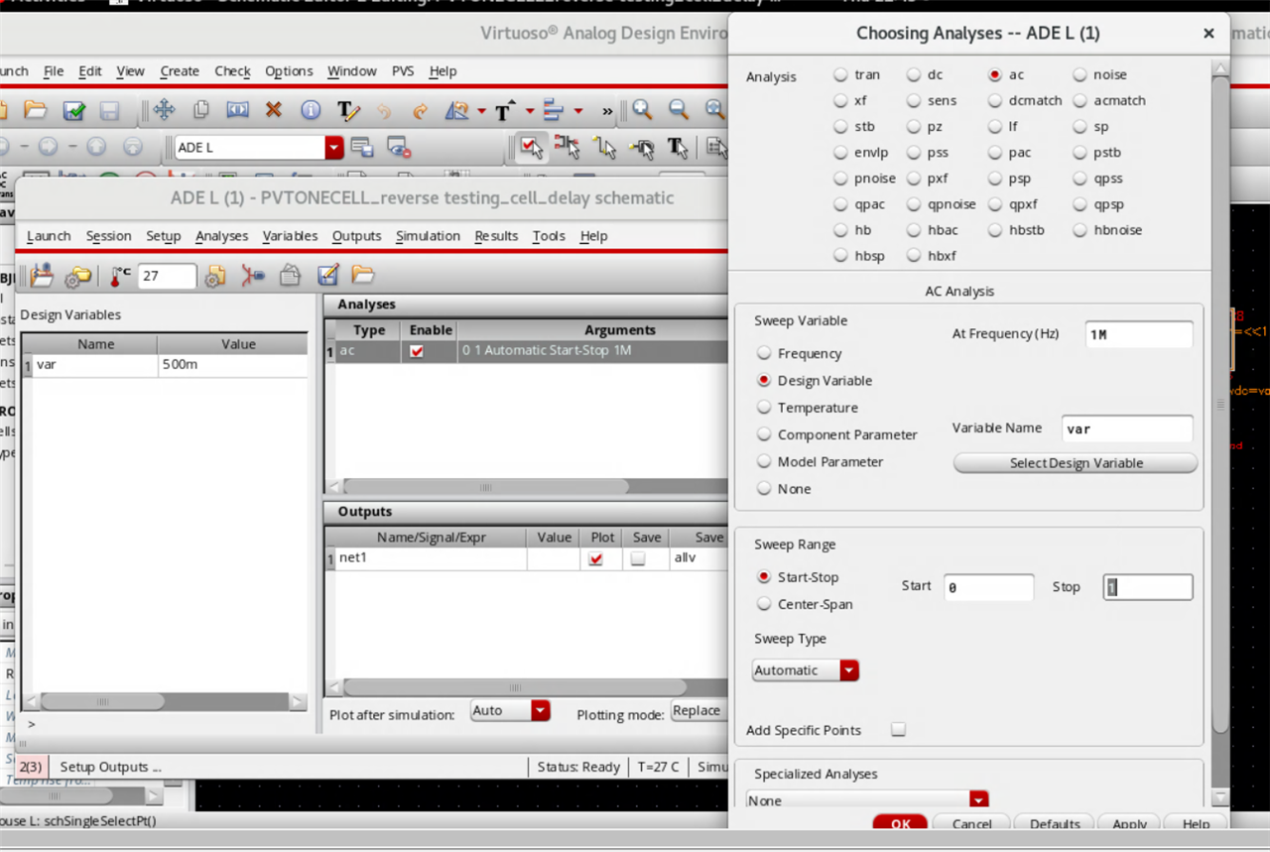Click the Apply button
Viewport: 1270px width, 852px height.
(1129, 823)
